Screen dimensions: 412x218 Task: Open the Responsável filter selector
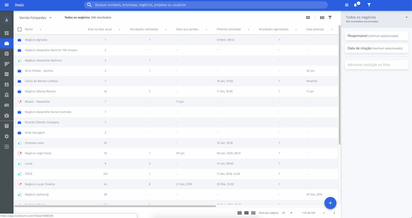pos(377,36)
